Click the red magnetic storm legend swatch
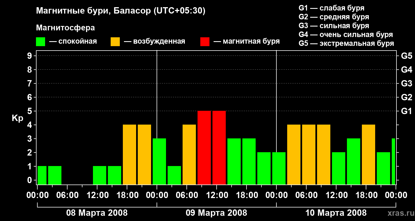This screenshot has width=415, height=221. 205,42
